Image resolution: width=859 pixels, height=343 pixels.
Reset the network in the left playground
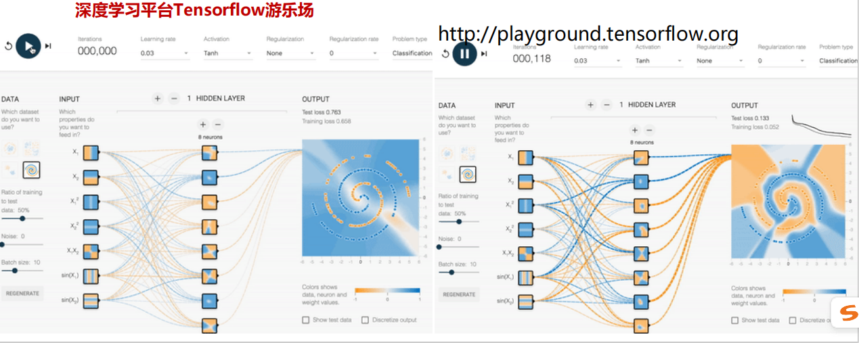pos(8,47)
